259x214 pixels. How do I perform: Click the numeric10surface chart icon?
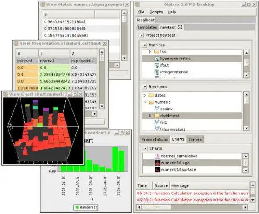158,170
